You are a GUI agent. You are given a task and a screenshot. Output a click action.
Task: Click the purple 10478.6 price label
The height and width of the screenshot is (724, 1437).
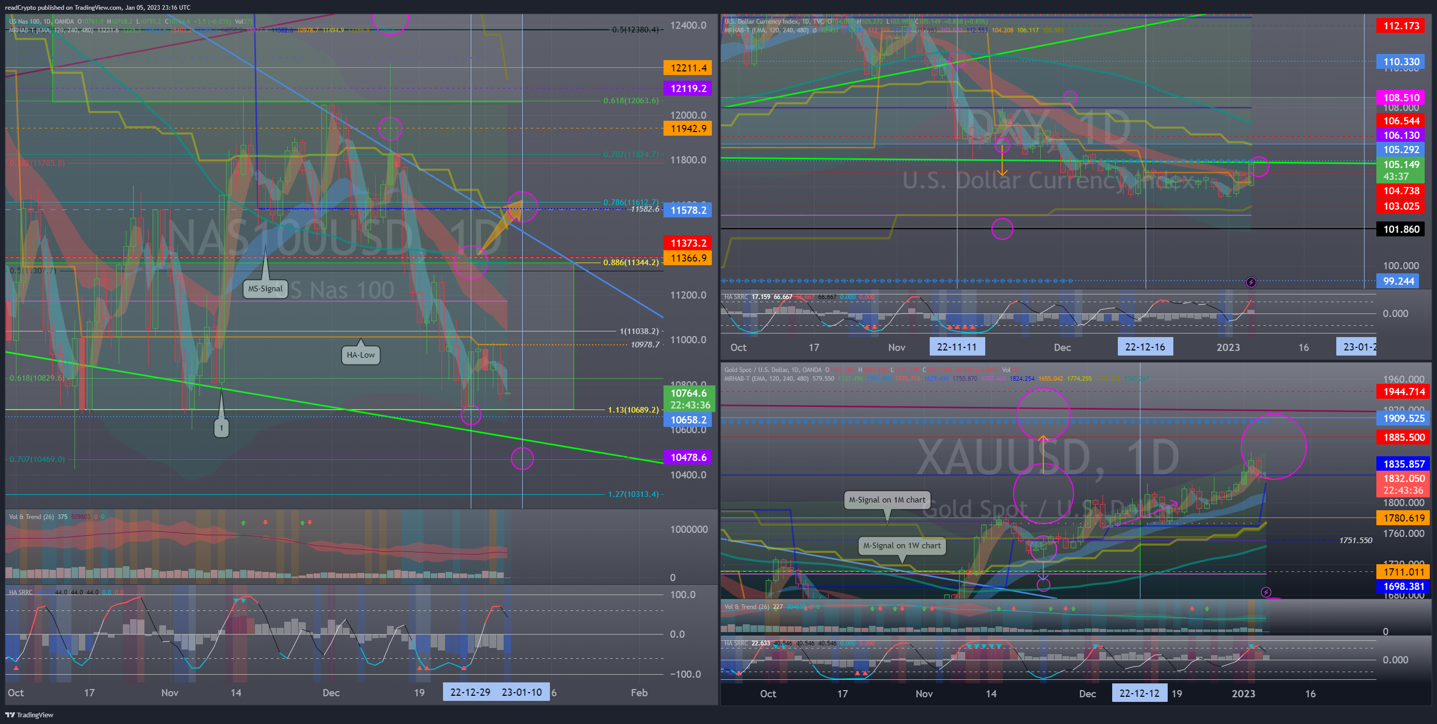(x=687, y=457)
